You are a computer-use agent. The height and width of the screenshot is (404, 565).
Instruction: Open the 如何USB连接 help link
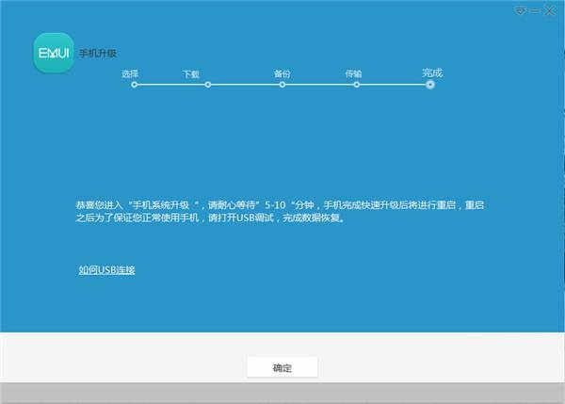tap(106, 270)
